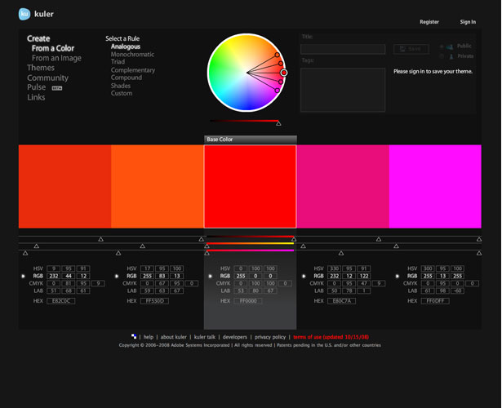Image resolution: width=502 pixels, height=408 pixels.
Task: Click green slider handle for FF530D swatch
Action: point(143,246)
